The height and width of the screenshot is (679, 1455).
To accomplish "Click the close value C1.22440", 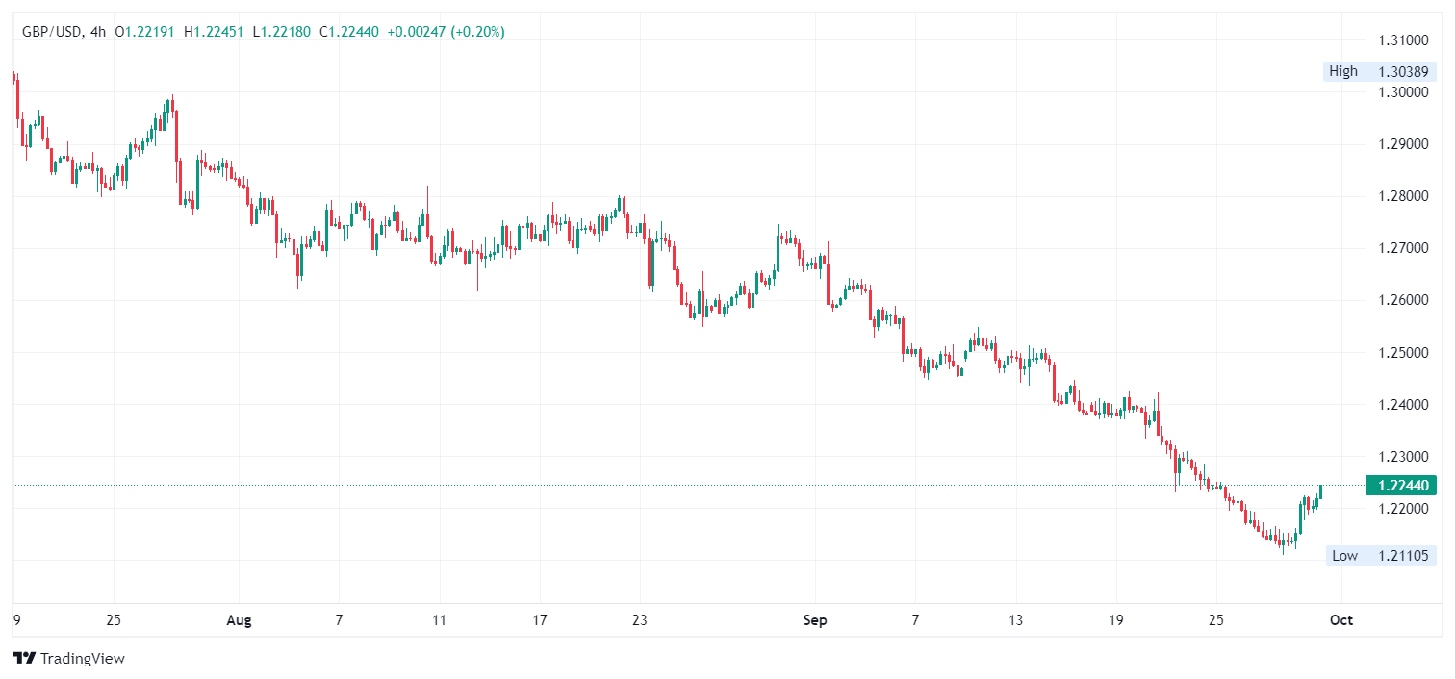I will tap(349, 32).
